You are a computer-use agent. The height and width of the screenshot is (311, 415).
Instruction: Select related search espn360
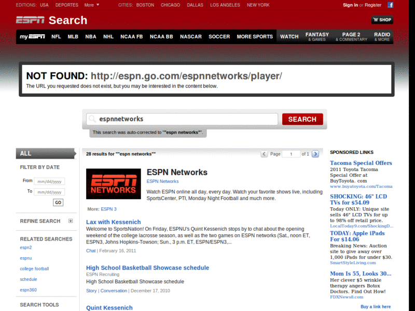[x=29, y=290]
